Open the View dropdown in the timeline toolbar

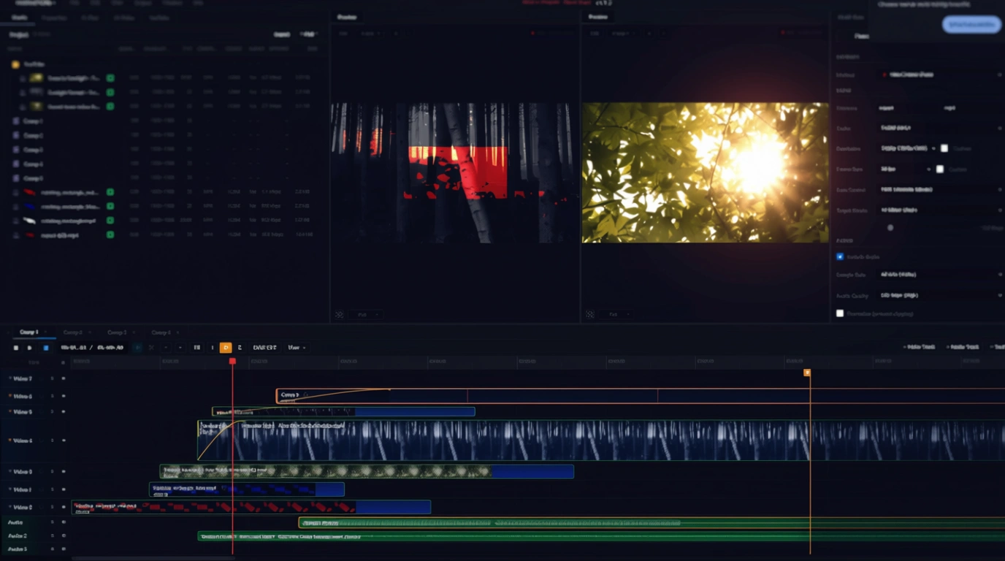pos(297,348)
